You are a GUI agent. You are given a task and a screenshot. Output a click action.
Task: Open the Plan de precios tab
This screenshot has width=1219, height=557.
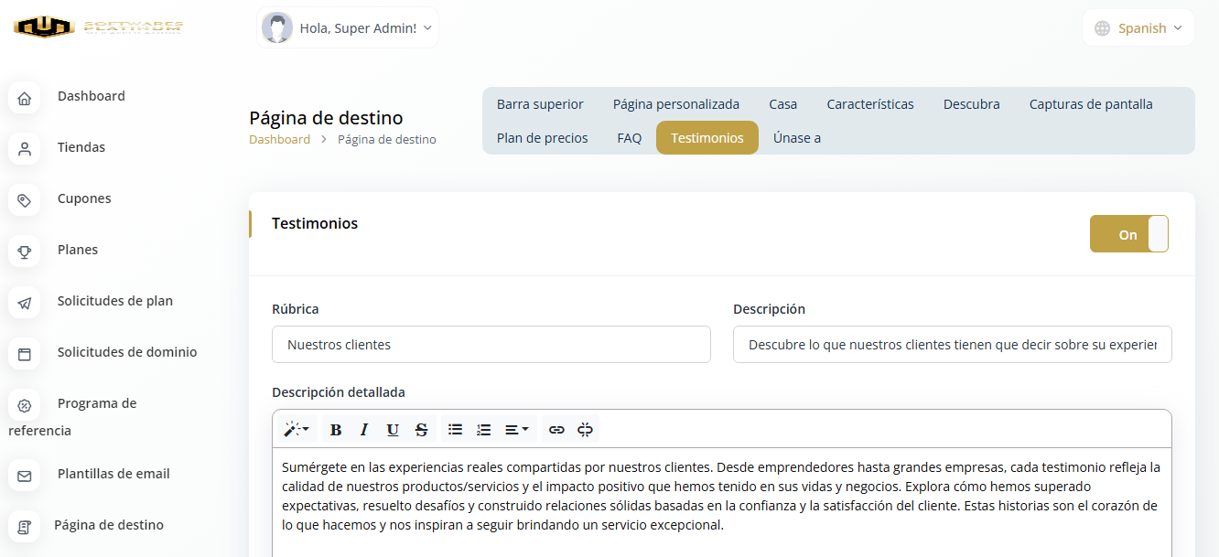542,138
